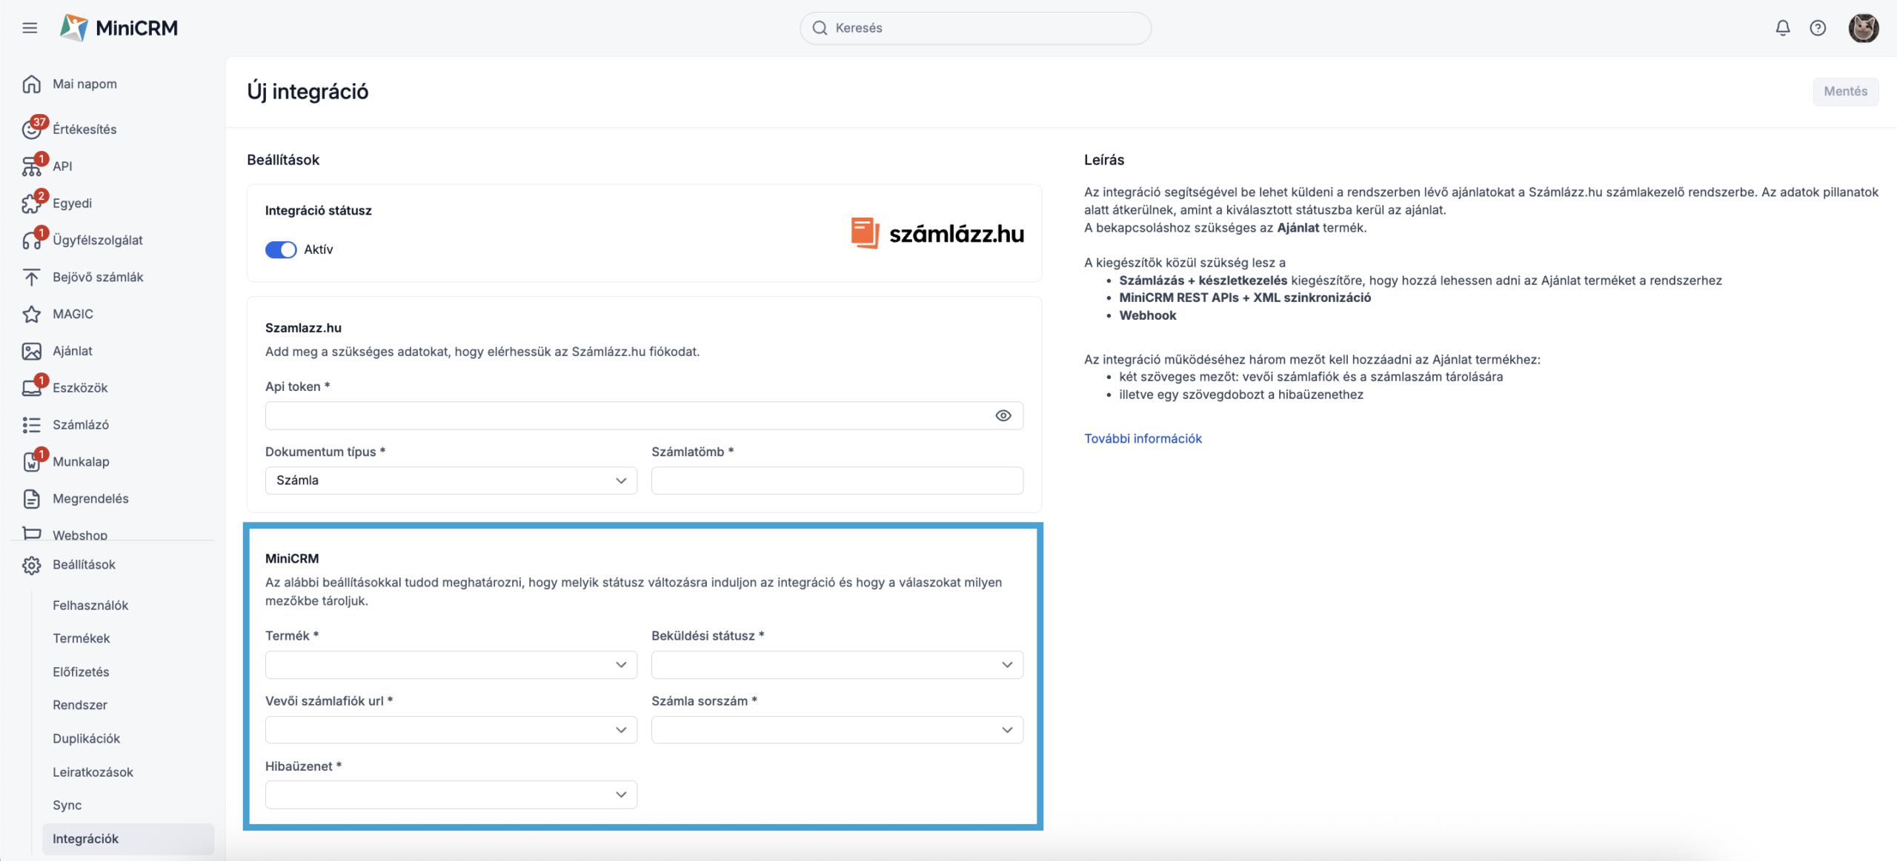The image size is (1897, 861).
Task: Expand the Beküldési státusz dropdown
Action: click(x=837, y=665)
